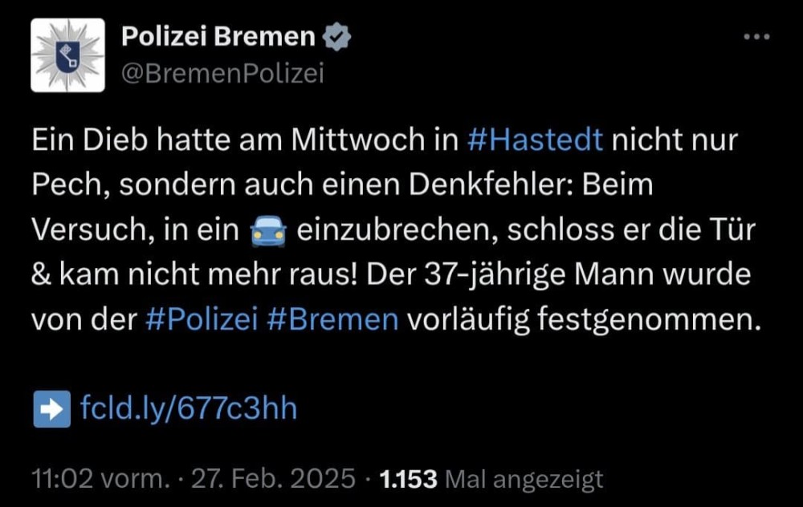Open the #Hastedt hashtag
Image resolution: width=803 pixels, height=507 pixels.
pyautogui.click(x=535, y=140)
